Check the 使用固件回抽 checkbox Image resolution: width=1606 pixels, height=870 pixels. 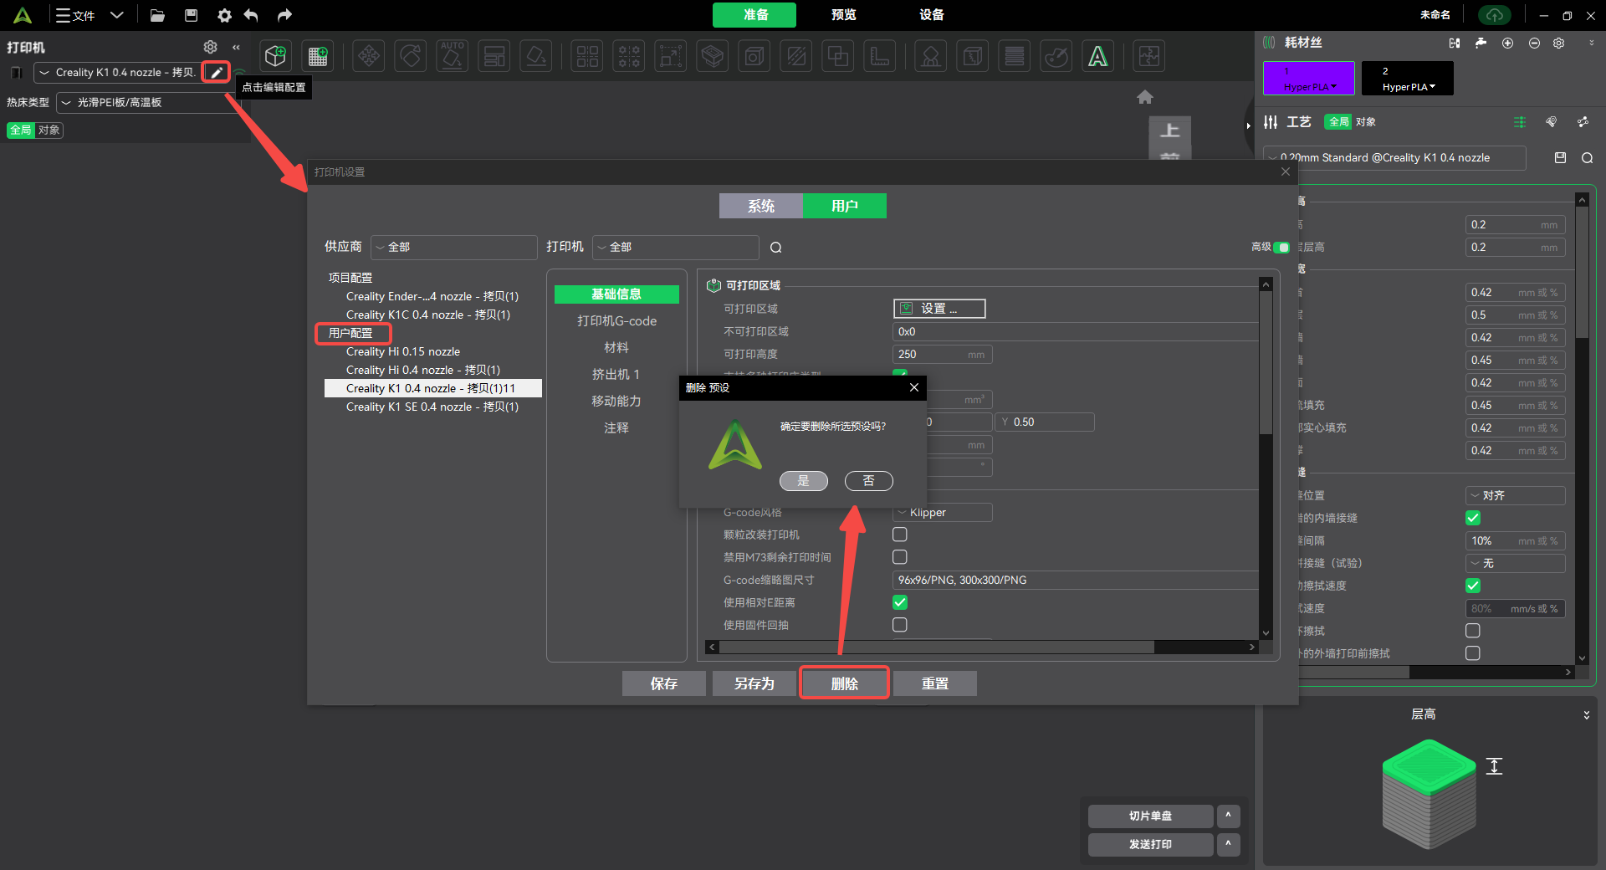pyautogui.click(x=900, y=625)
